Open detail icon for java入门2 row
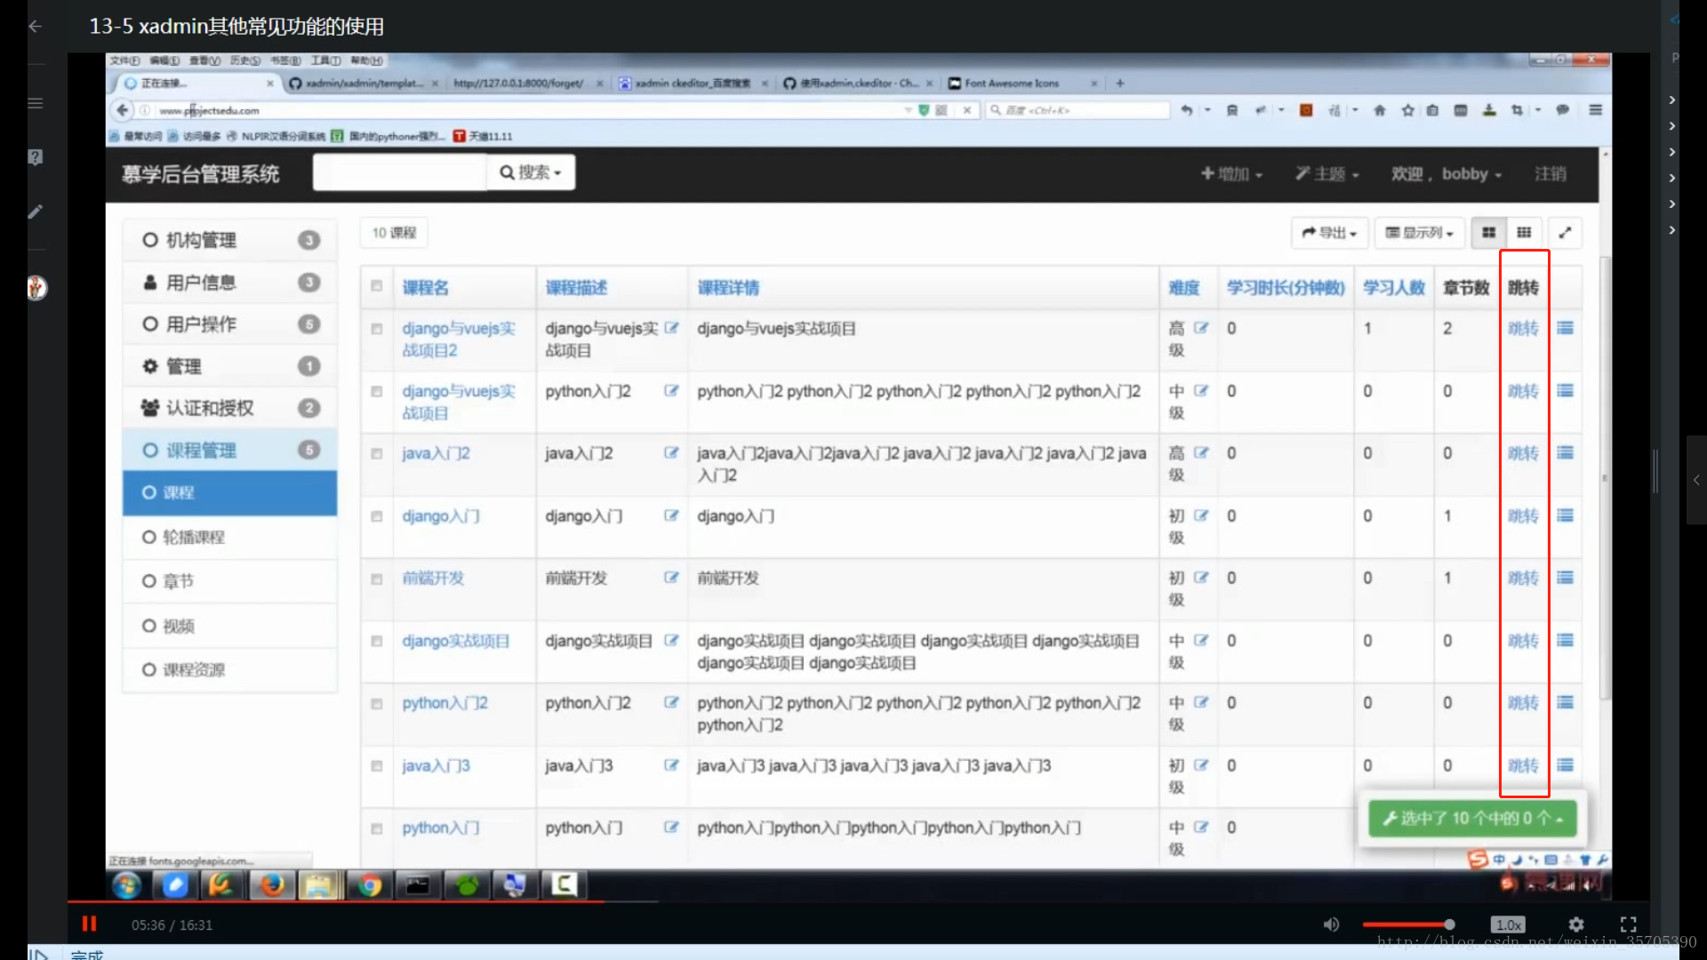This screenshot has width=1707, height=960. [1566, 452]
